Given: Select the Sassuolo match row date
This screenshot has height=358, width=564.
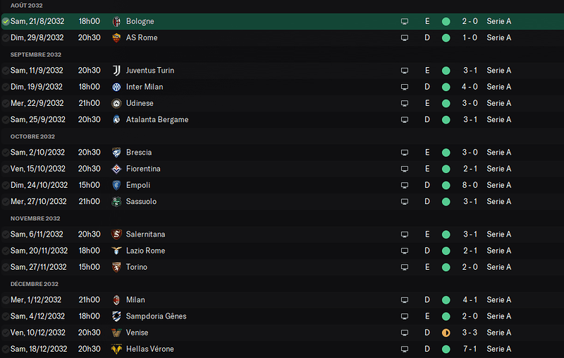Looking at the screenshot, I should [39, 202].
